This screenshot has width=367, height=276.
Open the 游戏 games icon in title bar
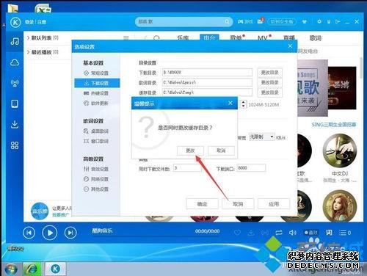tap(245, 22)
